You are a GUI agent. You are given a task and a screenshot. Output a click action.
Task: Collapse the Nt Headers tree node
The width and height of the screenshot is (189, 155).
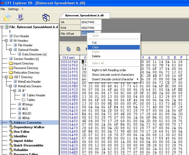pyautogui.click(x=6, y=41)
